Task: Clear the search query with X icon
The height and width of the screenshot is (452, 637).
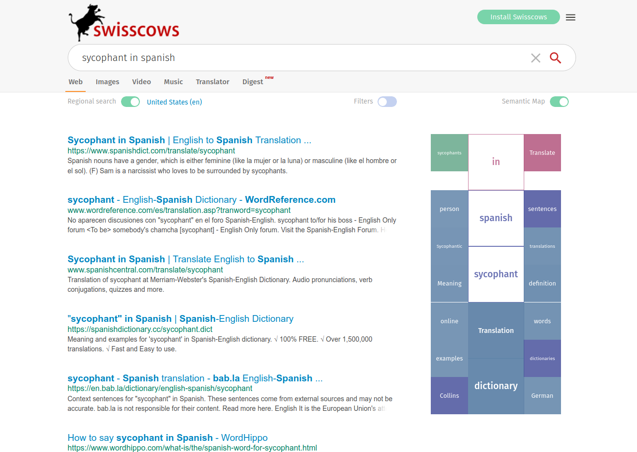Action: click(535, 58)
